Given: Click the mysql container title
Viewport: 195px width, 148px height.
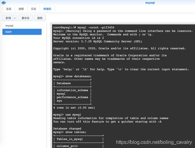Looking at the screenshot, I should pyautogui.click(x=150, y=3).
